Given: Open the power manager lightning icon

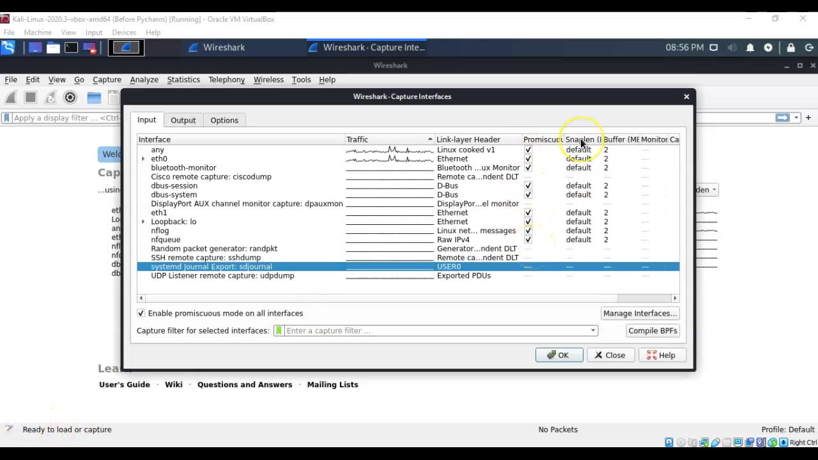Looking at the screenshot, I should point(768,48).
